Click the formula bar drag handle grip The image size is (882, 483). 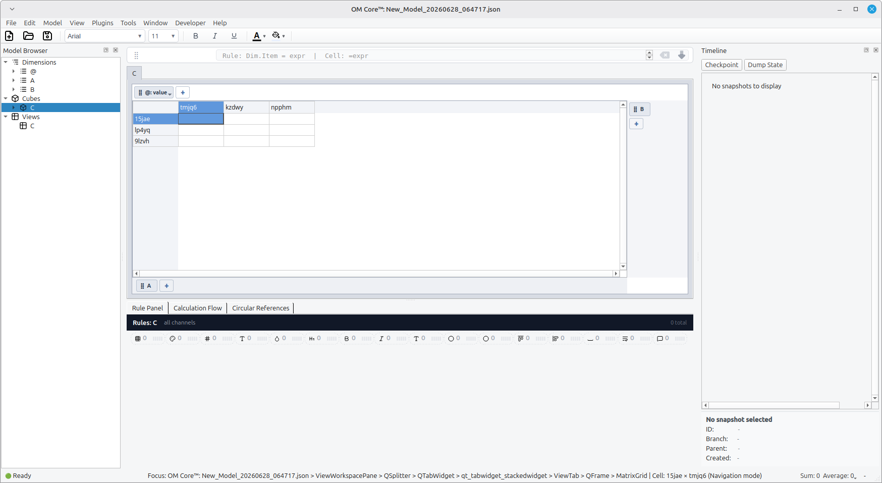pos(136,56)
